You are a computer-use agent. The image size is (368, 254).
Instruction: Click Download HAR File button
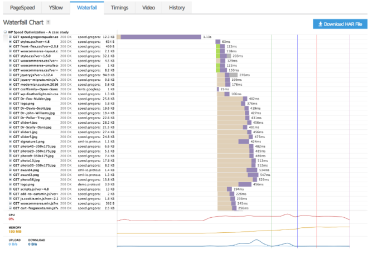click(340, 24)
